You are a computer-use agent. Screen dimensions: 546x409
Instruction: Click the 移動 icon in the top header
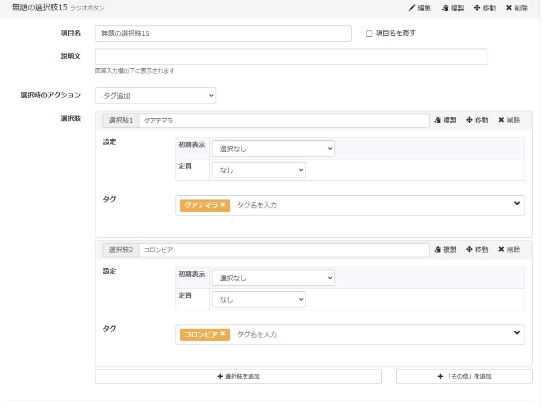[477, 8]
